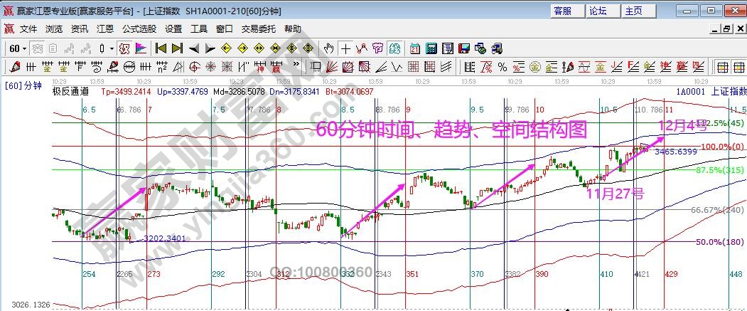Viewport: 747px width, 311px height.
Task: Select the hand pan tool
Action: click(328, 48)
